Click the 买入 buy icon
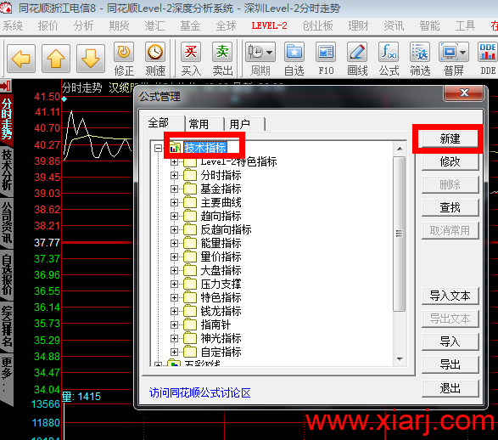The height and width of the screenshot is (440, 498). pos(191,52)
